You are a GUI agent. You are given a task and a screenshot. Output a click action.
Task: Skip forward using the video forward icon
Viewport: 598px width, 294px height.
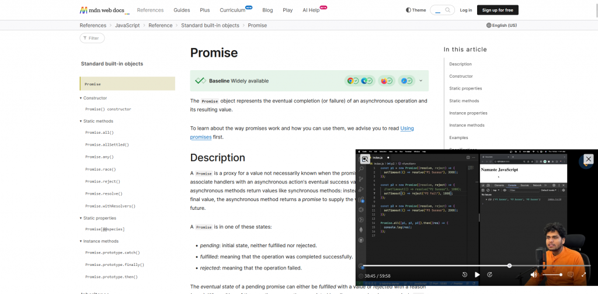tap(490, 275)
